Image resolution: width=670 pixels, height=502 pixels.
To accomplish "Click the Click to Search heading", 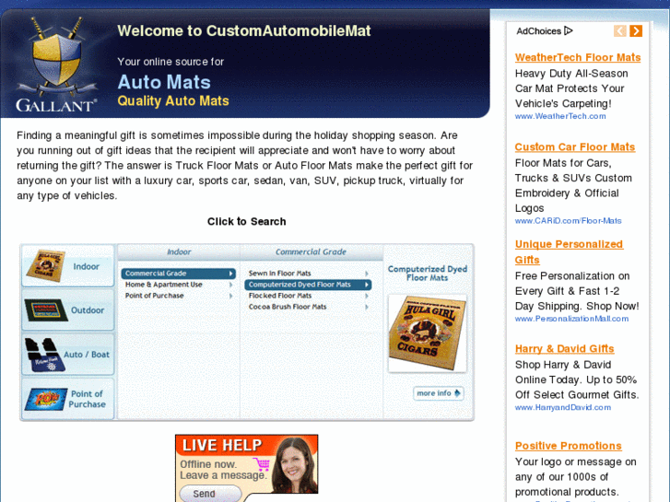I will point(247,221).
